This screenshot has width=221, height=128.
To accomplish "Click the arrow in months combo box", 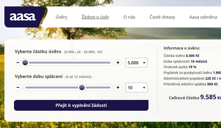I will pyautogui.click(x=144, y=88).
